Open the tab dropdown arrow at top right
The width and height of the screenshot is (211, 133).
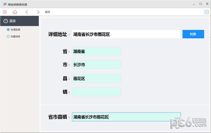[206, 12]
